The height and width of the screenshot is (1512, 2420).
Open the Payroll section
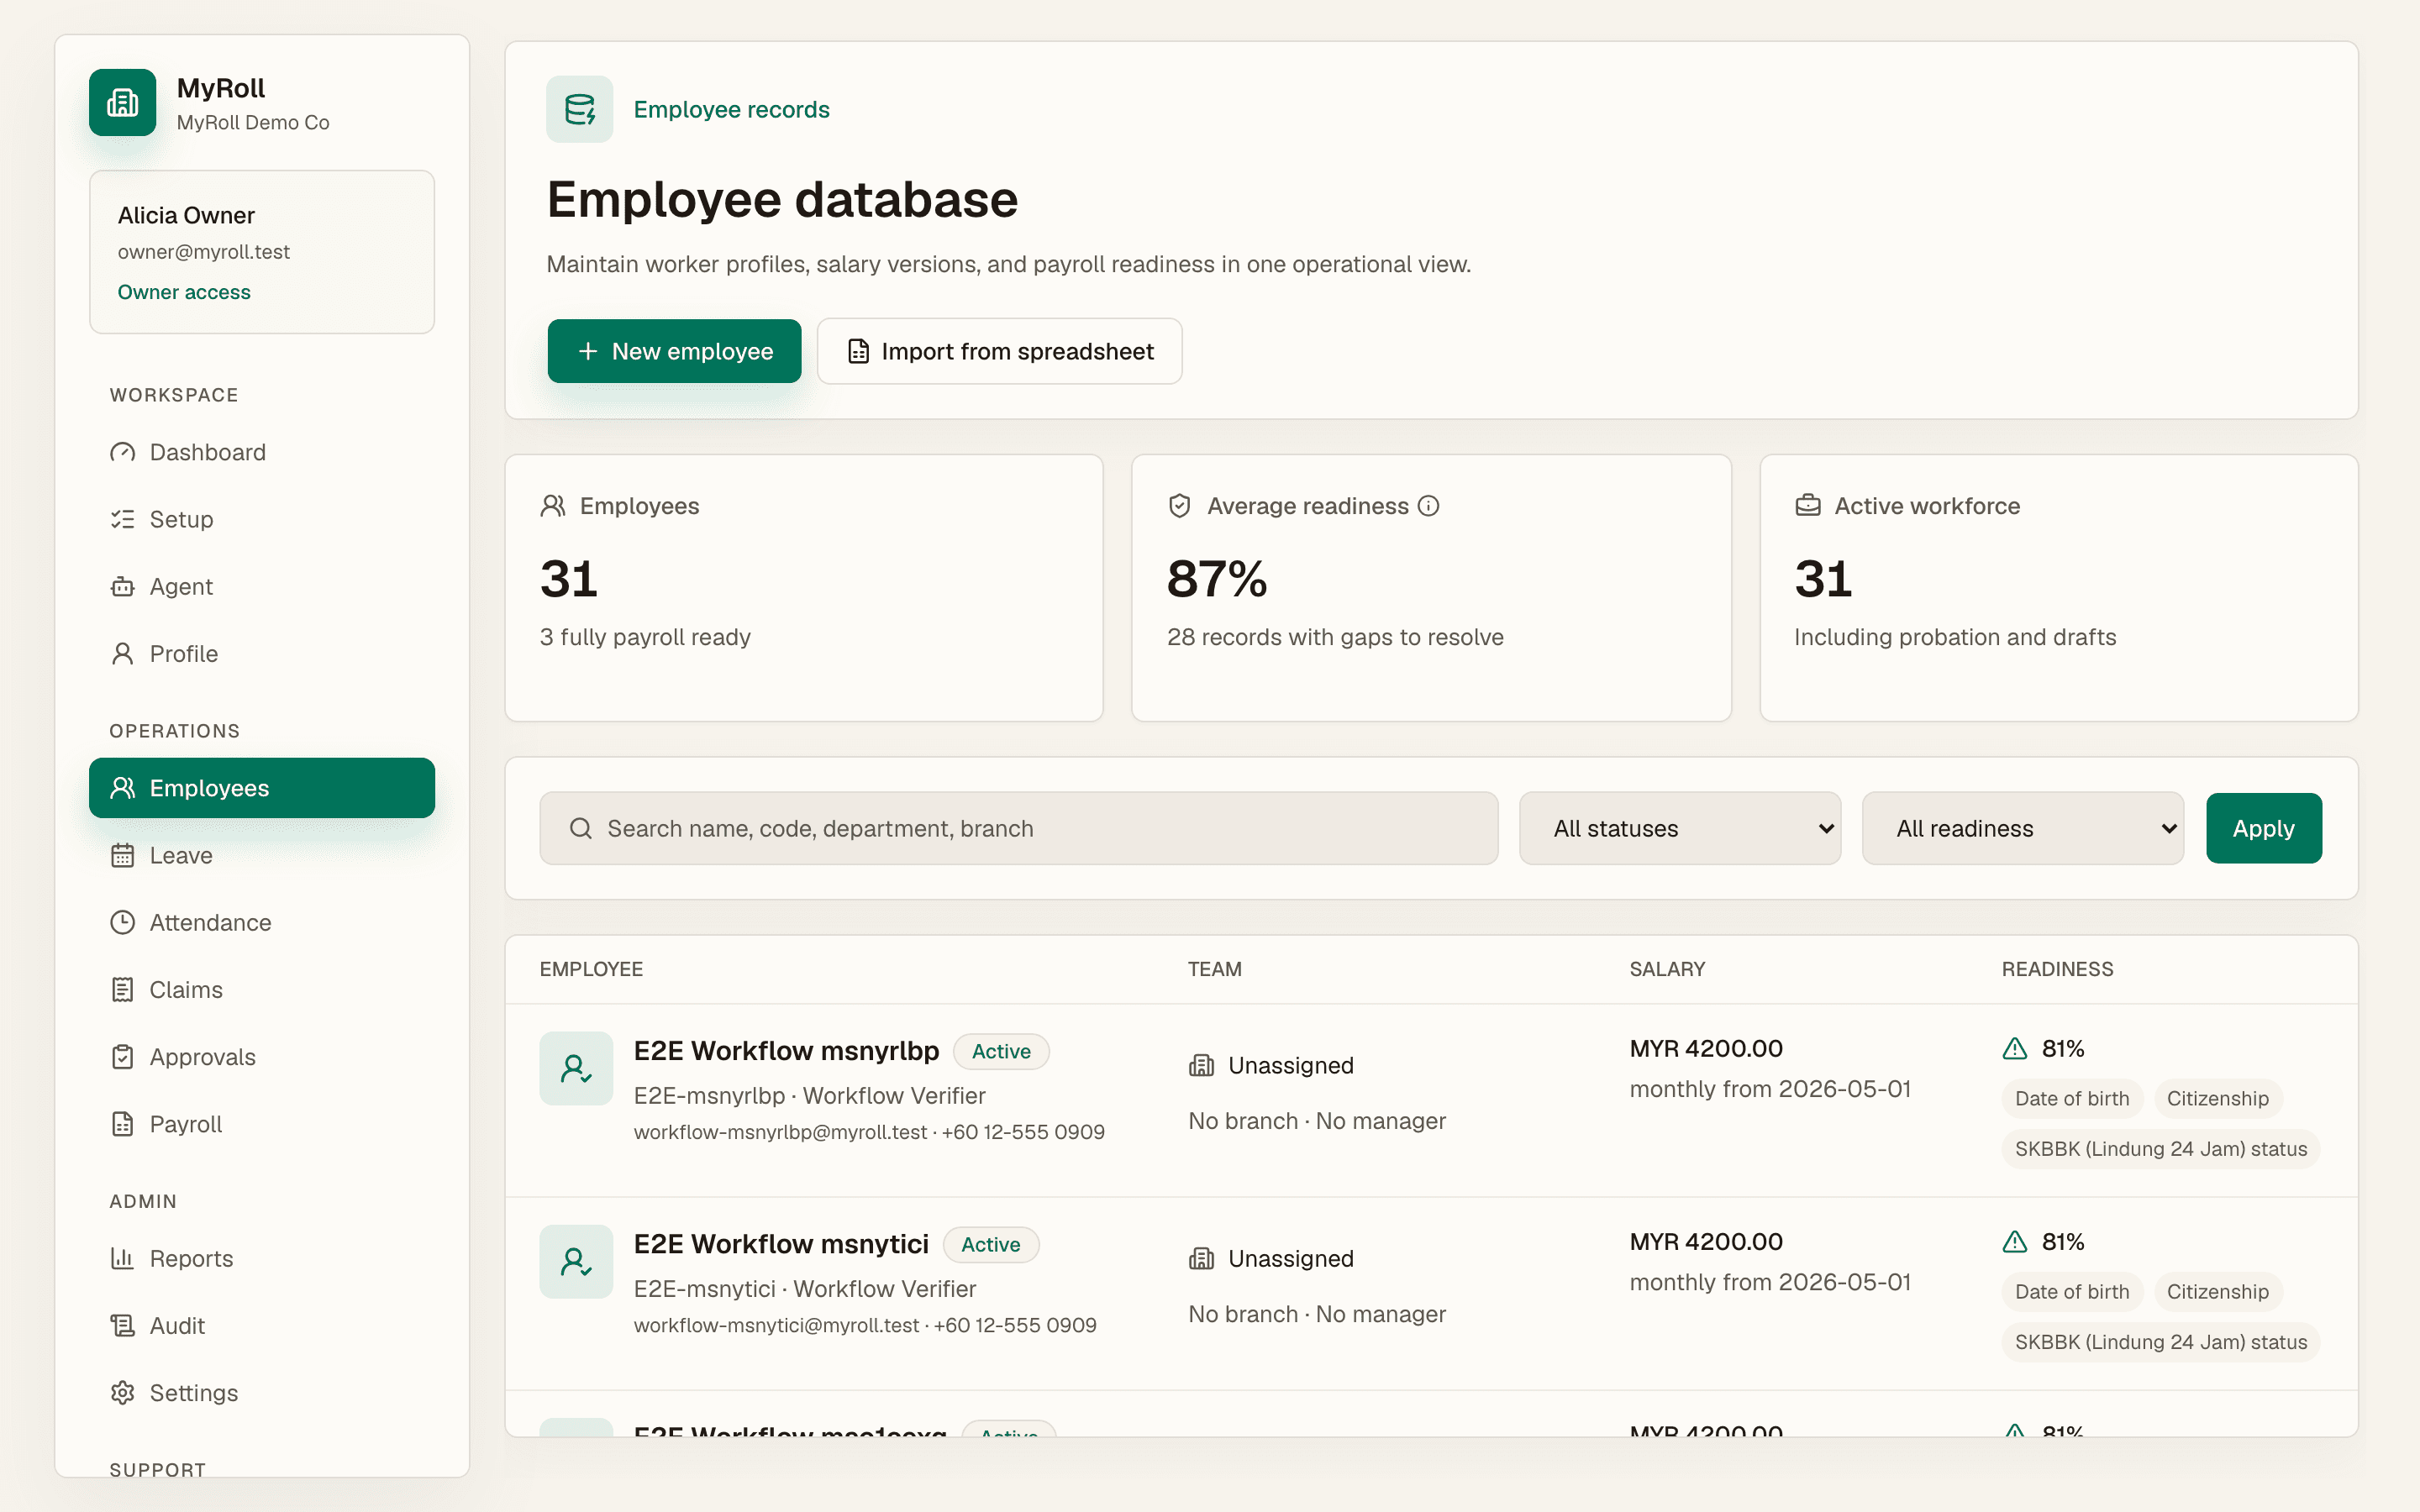[262, 1124]
